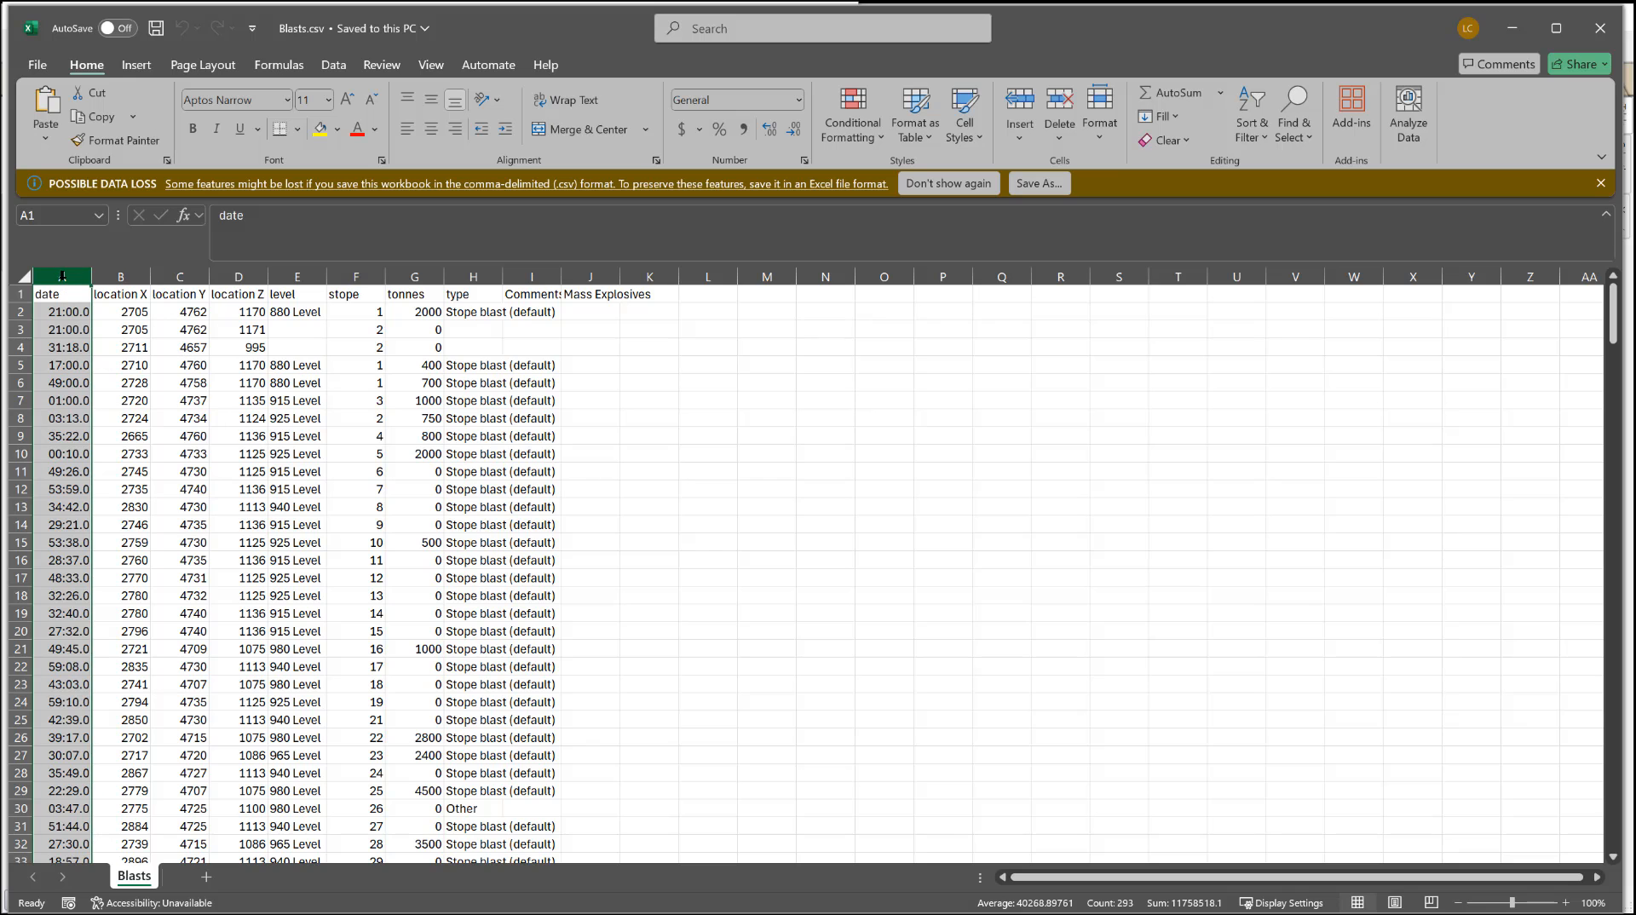Screen dimensions: 1636x915
Task: Switch to Review tab
Action: coord(382,65)
